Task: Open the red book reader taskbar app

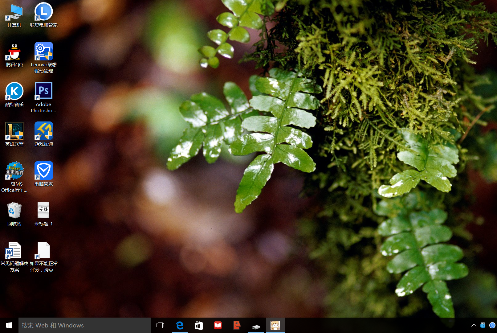Action: click(218, 325)
